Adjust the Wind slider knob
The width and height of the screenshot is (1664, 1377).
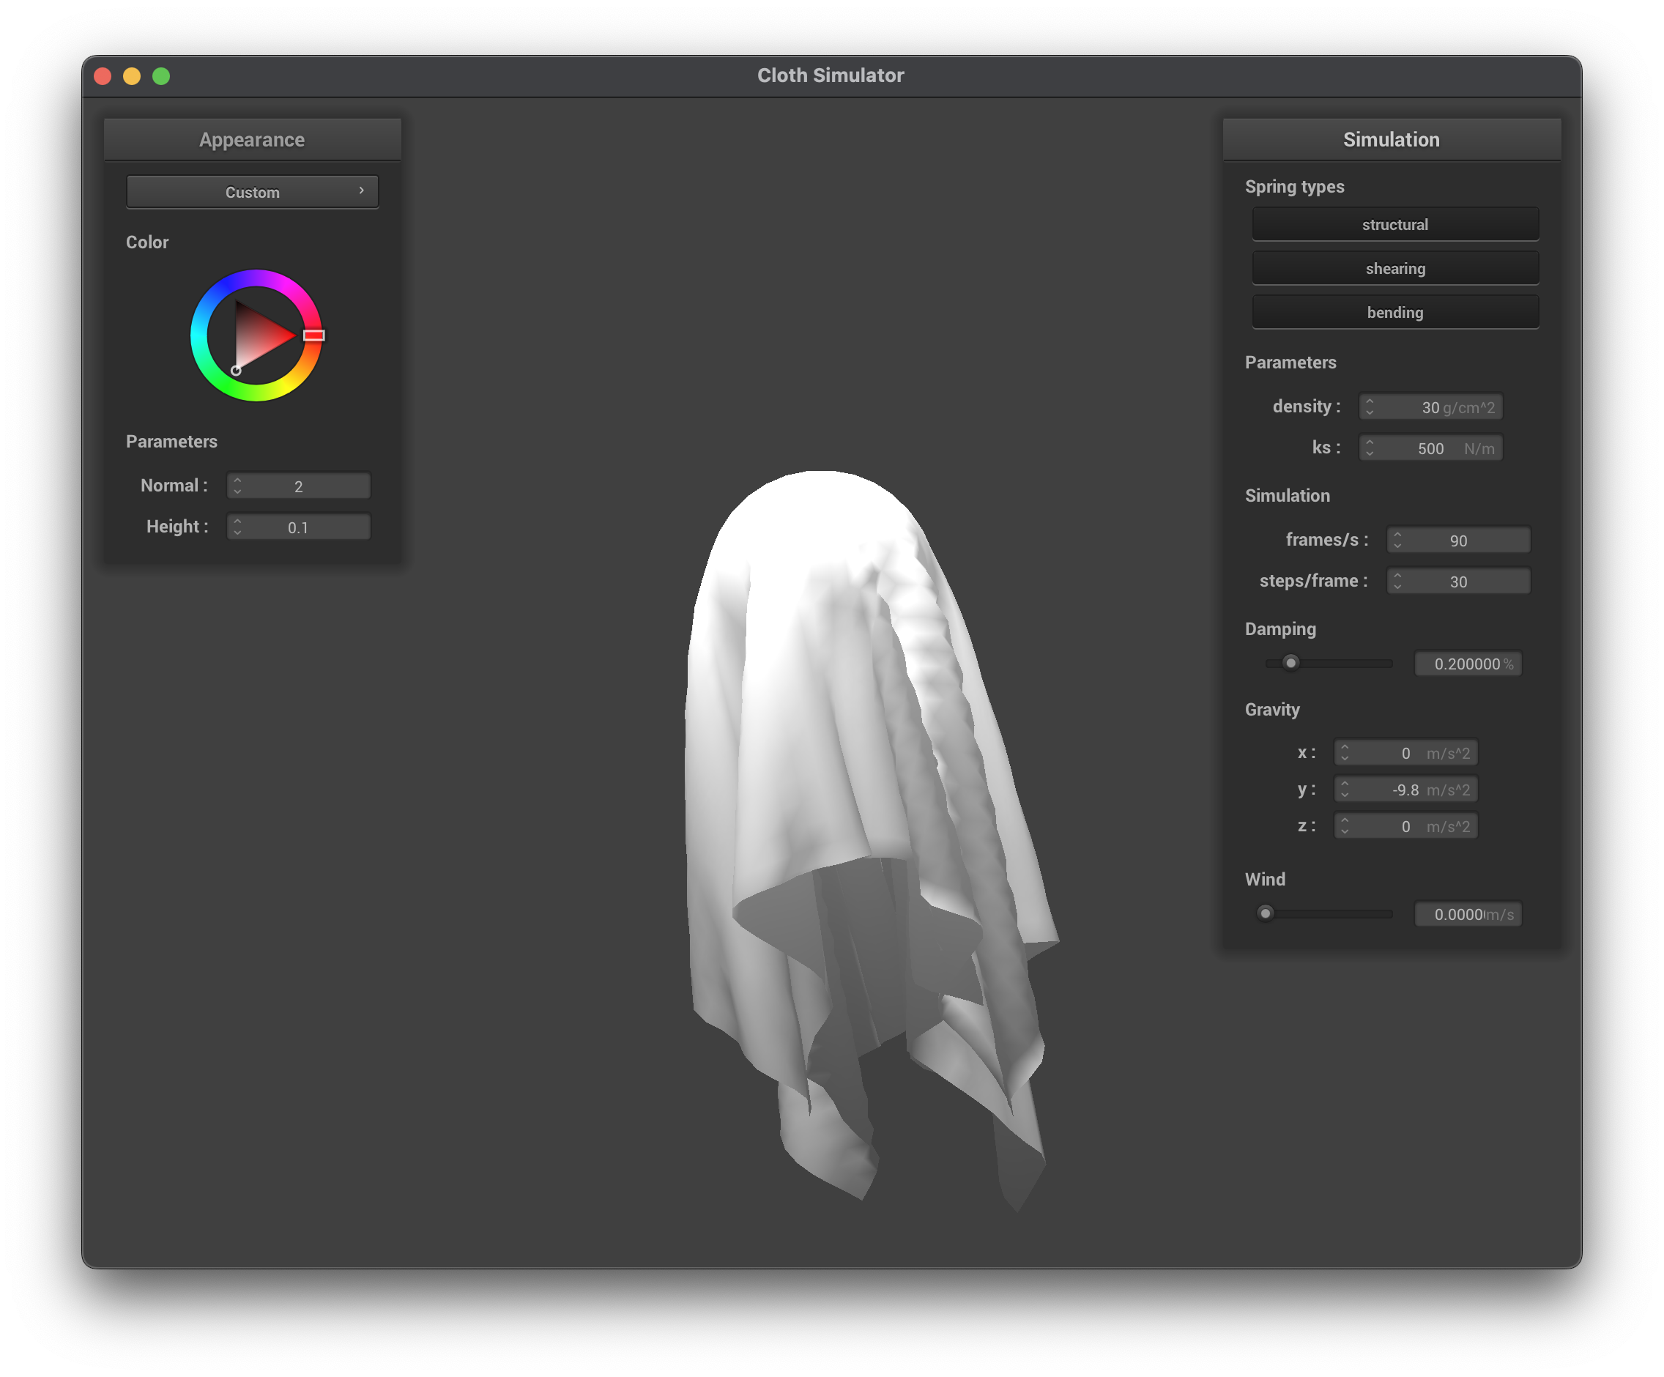click(1265, 913)
